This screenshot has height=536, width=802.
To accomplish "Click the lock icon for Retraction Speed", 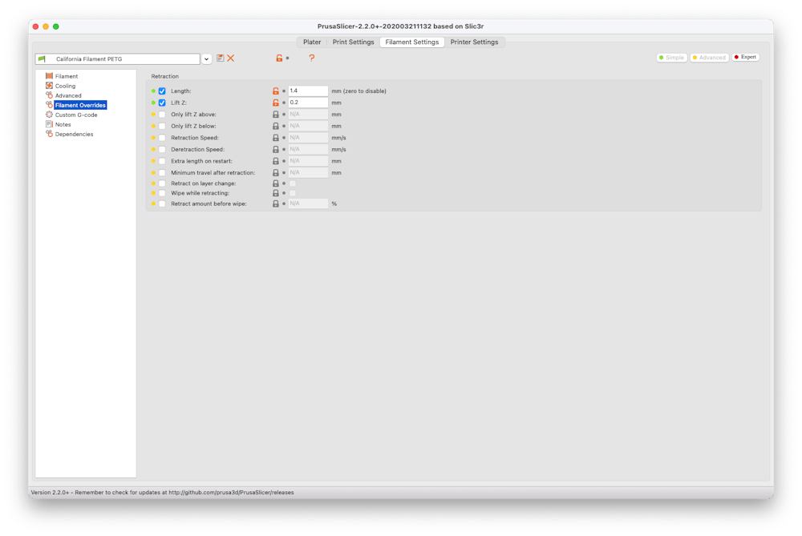I will (x=276, y=138).
